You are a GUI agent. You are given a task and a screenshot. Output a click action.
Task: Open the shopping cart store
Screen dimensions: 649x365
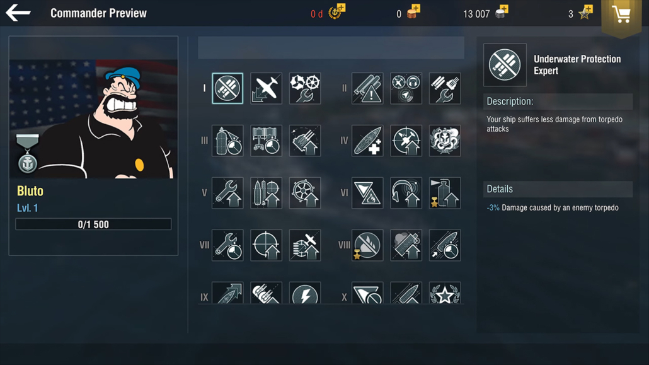click(x=621, y=15)
